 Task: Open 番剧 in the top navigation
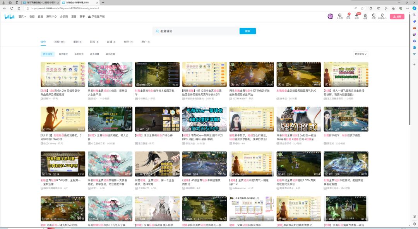click(32, 17)
